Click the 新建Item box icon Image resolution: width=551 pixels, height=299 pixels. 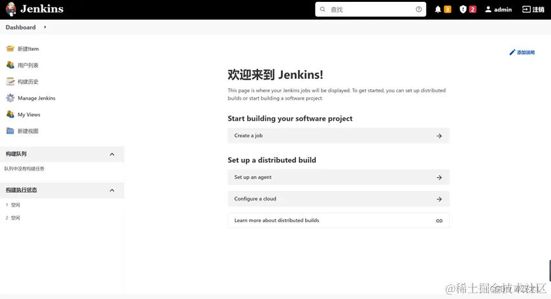click(x=10, y=48)
